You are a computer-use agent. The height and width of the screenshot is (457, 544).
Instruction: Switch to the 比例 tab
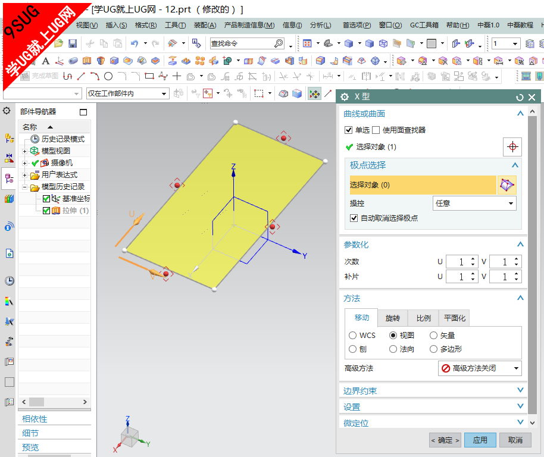pos(423,318)
